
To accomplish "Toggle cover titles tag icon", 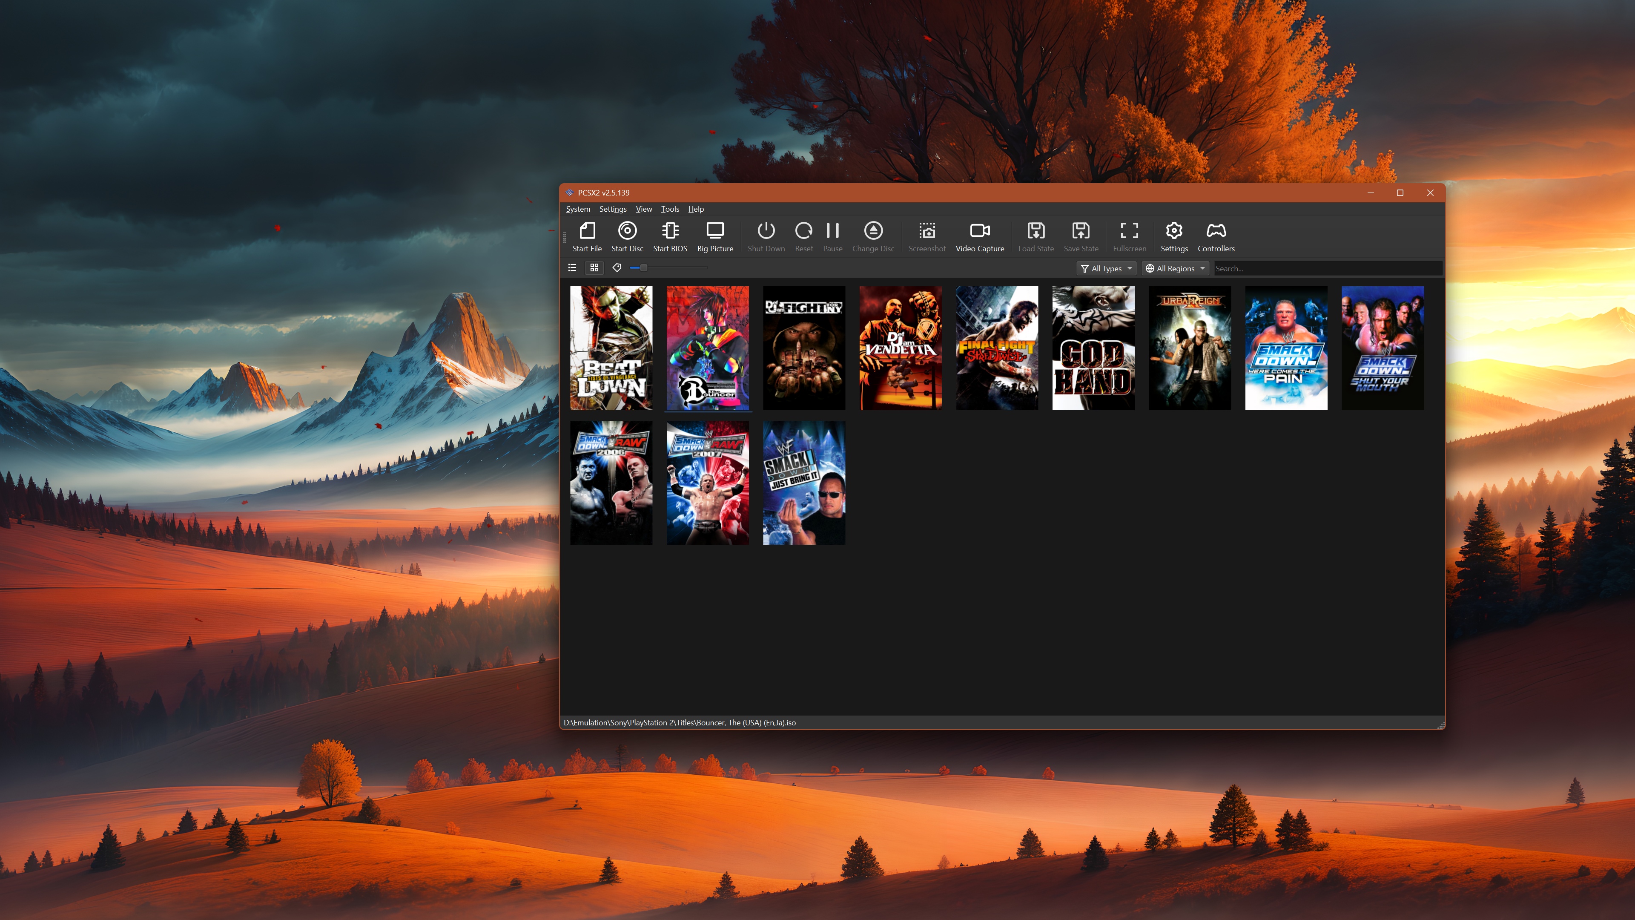I will (616, 268).
